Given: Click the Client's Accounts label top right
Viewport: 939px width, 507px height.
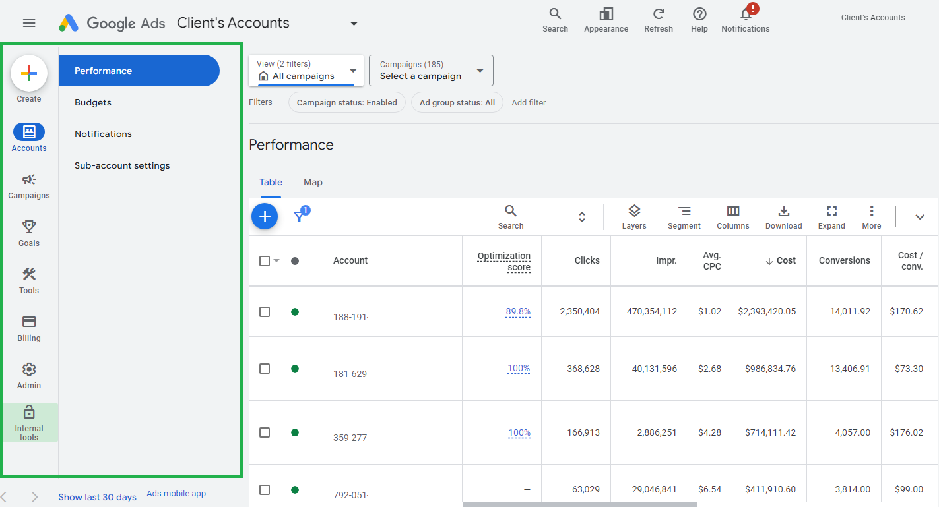Looking at the screenshot, I should (873, 18).
